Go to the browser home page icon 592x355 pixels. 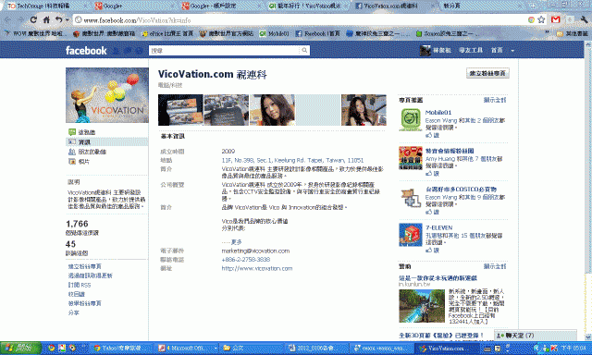[x=46, y=20]
